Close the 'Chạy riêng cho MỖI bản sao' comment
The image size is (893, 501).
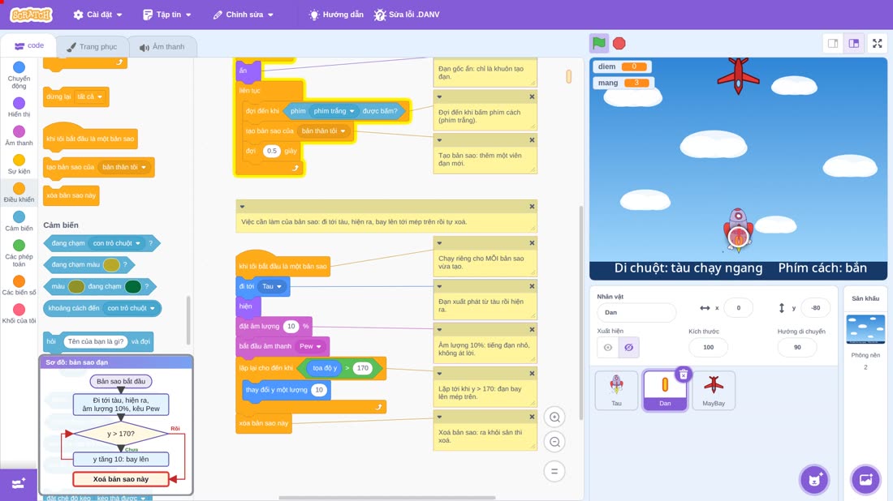532,243
